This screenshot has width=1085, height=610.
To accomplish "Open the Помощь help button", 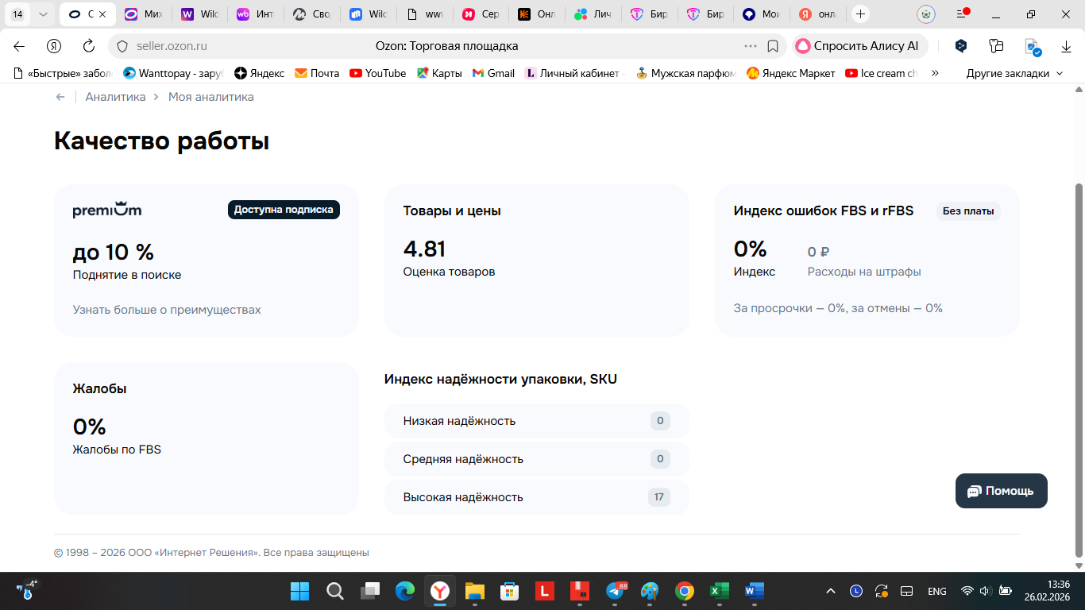I will (x=1002, y=491).
